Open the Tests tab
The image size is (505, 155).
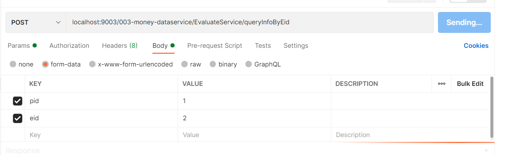coord(263,46)
